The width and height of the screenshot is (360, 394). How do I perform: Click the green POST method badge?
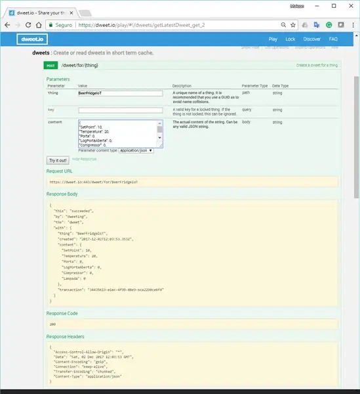tap(50, 65)
